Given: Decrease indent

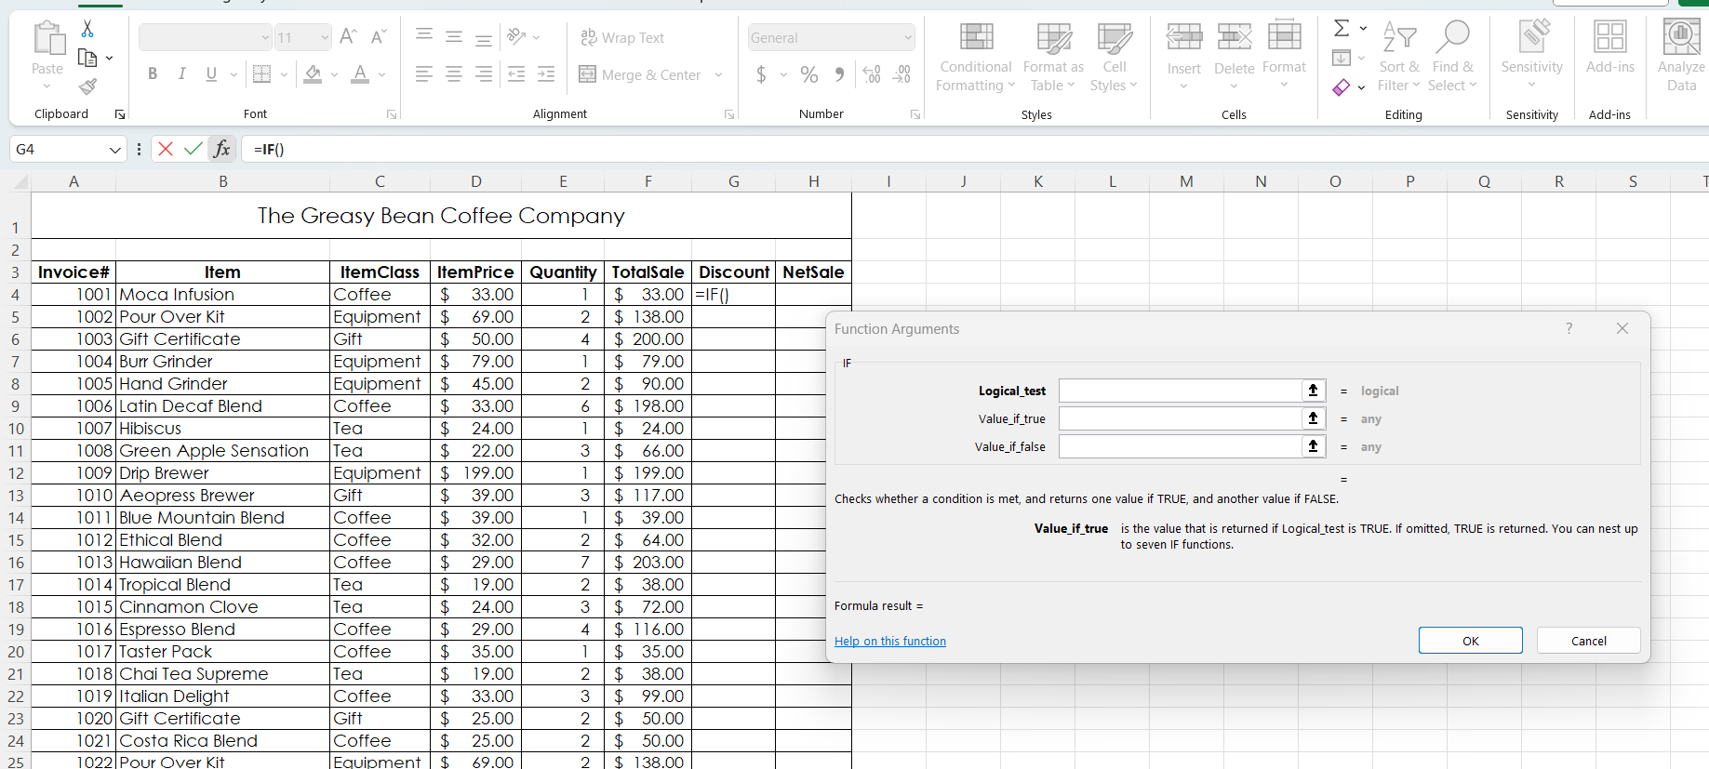Looking at the screenshot, I should pyautogui.click(x=516, y=73).
